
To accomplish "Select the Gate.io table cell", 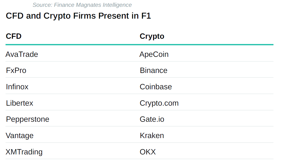I will (152, 119).
